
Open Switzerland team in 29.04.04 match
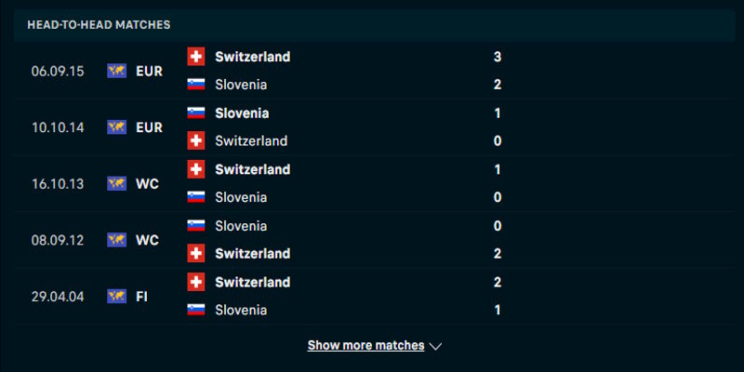tap(252, 282)
